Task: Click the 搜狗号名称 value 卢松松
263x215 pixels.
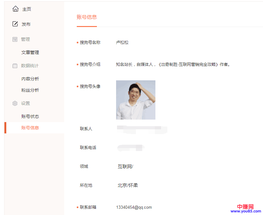Action: 122,42
